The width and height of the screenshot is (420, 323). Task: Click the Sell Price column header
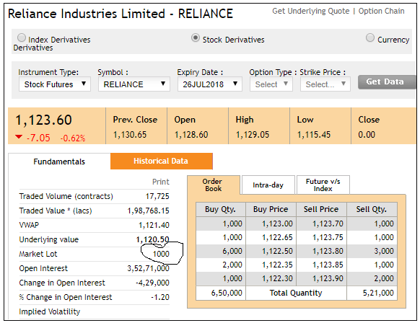pyautogui.click(x=321, y=209)
